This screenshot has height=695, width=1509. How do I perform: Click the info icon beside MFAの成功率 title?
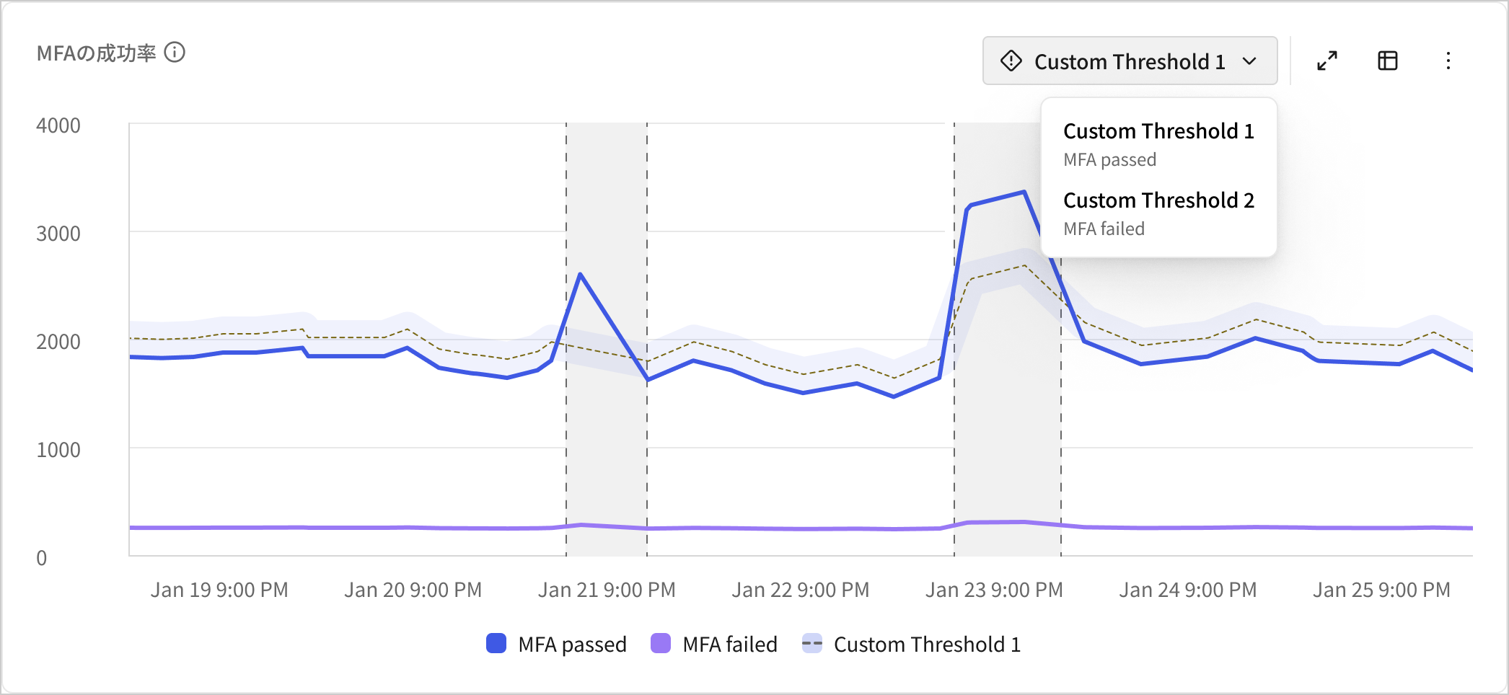point(175,53)
